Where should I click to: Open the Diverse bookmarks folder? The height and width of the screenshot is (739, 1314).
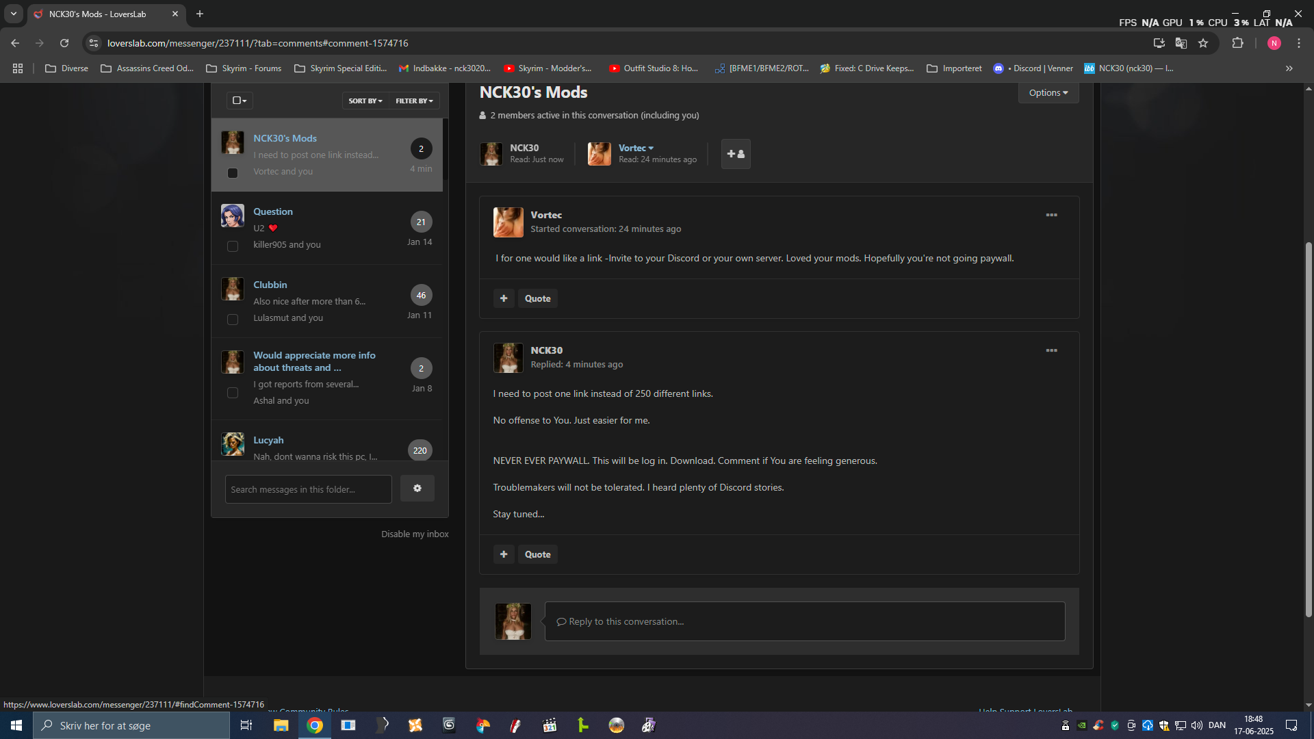click(66, 68)
